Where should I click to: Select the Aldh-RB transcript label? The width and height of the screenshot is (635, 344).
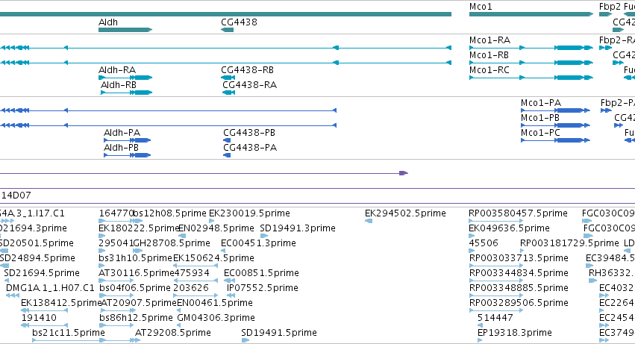(x=118, y=85)
